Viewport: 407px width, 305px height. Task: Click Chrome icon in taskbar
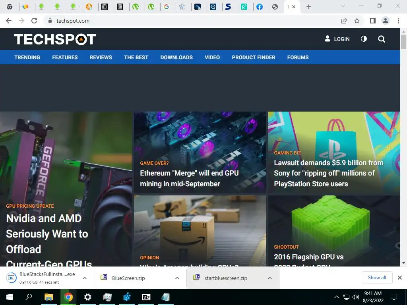pos(68,297)
